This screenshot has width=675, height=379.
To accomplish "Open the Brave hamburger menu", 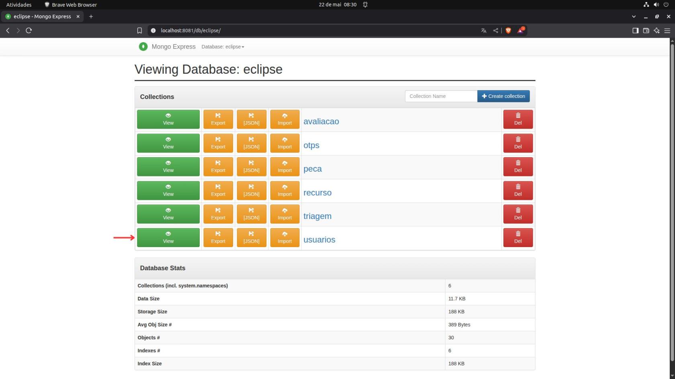I will (667, 30).
